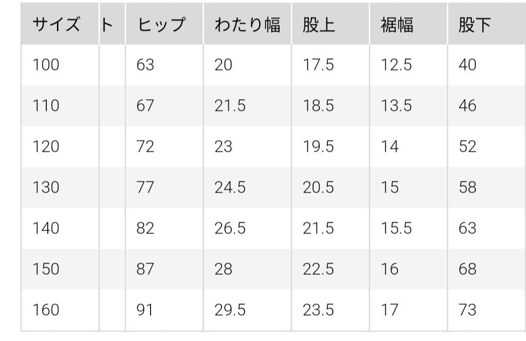This screenshot has width=526, height=341.
Task: Click the ヒップ column header
Action: (x=161, y=25)
